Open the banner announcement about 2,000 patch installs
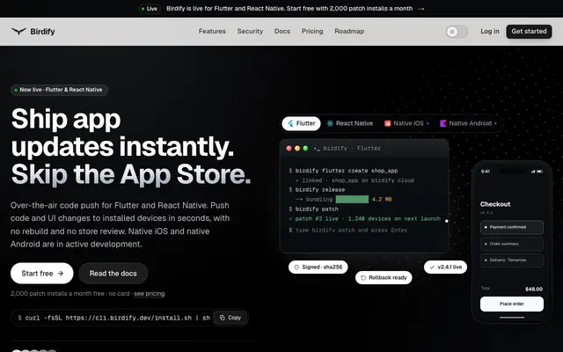The image size is (563, 352). [289, 9]
